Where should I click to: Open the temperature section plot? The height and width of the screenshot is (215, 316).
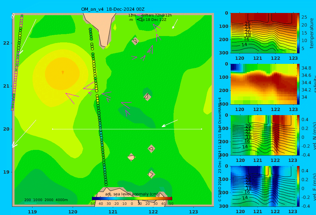[x=264, y=33]
